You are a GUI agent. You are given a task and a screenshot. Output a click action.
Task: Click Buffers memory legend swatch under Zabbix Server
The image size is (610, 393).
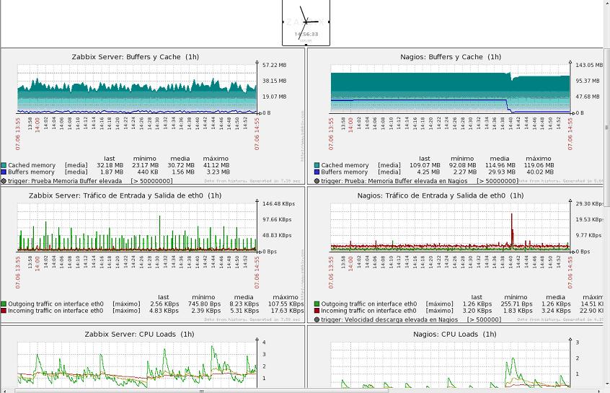click(x=4, y=172)
